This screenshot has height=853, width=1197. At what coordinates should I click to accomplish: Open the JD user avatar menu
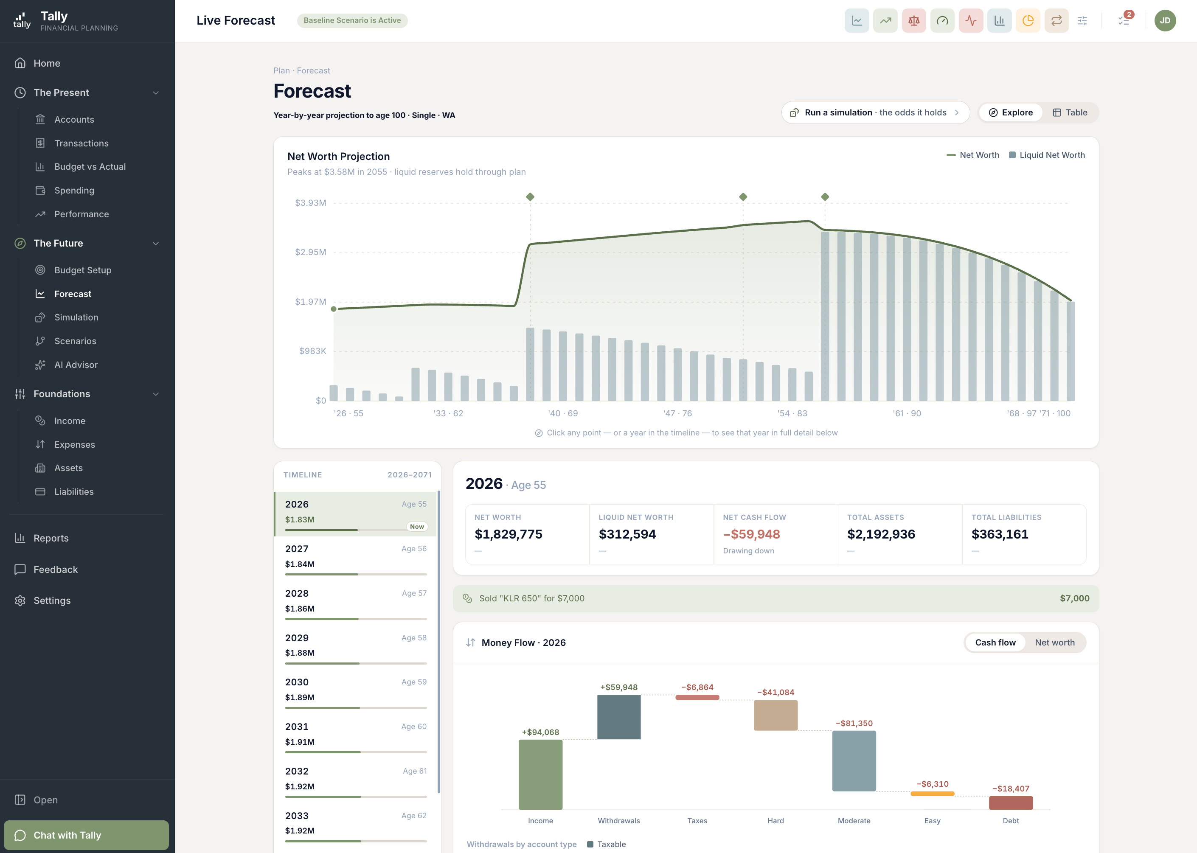[1165, 20]
